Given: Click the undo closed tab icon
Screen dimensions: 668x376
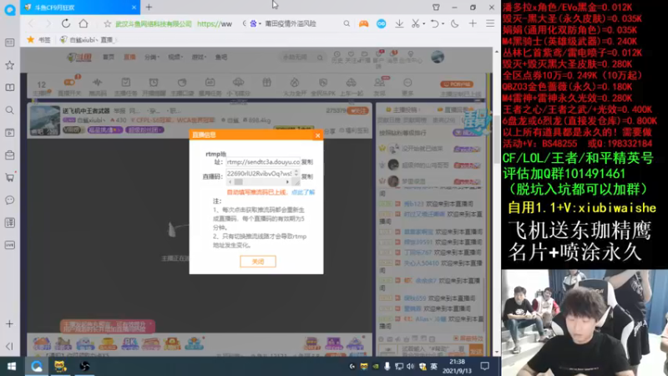Looking at the screenshot, I should pos(434,24).
